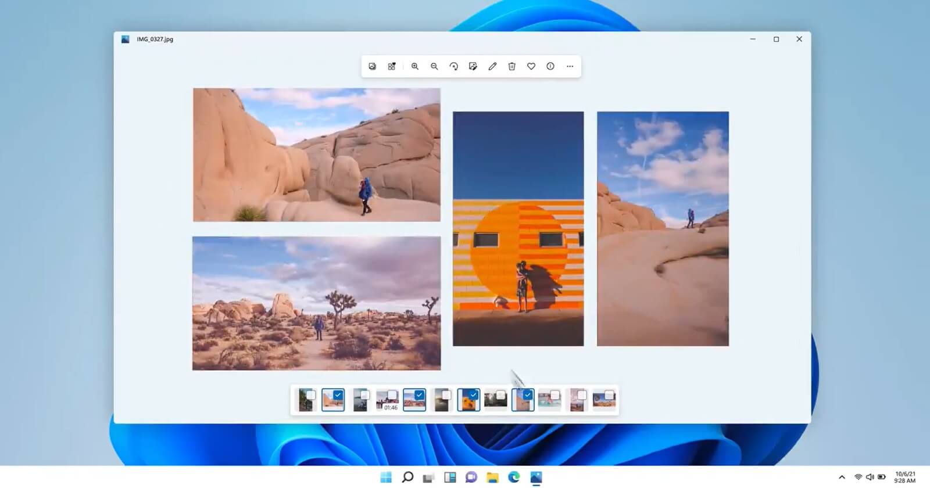Open the Edit image tool
The height and width of the screenshot is (488, 930).
[x=473, y=66]
